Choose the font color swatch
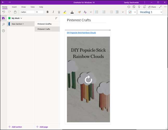168x130 pixels. 72,12
